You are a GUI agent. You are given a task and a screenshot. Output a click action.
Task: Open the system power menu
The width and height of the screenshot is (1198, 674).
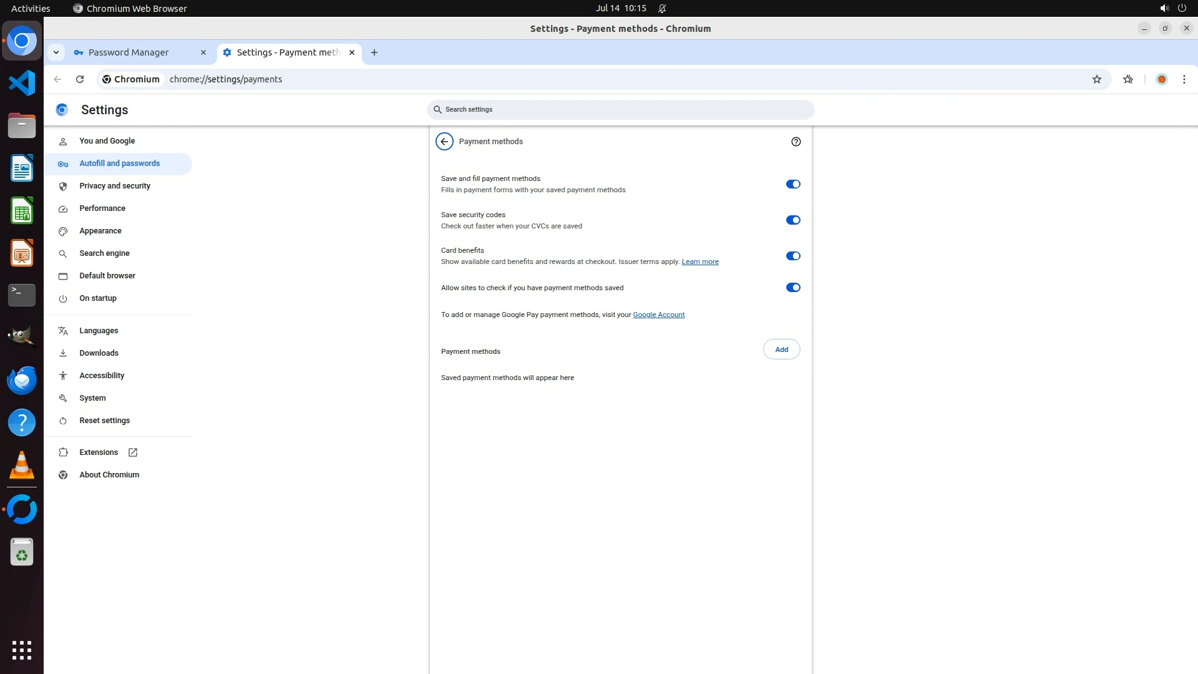click(x=1181, y=8)
